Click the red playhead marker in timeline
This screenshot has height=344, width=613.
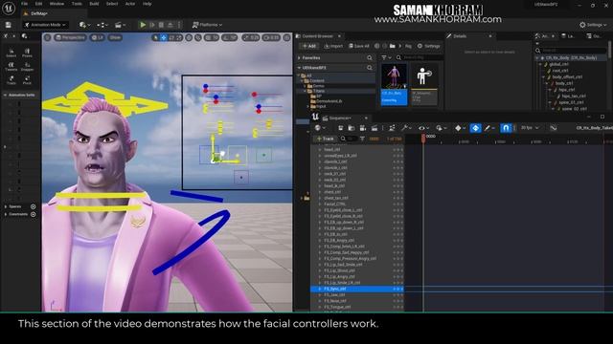(x=423, y=138)
